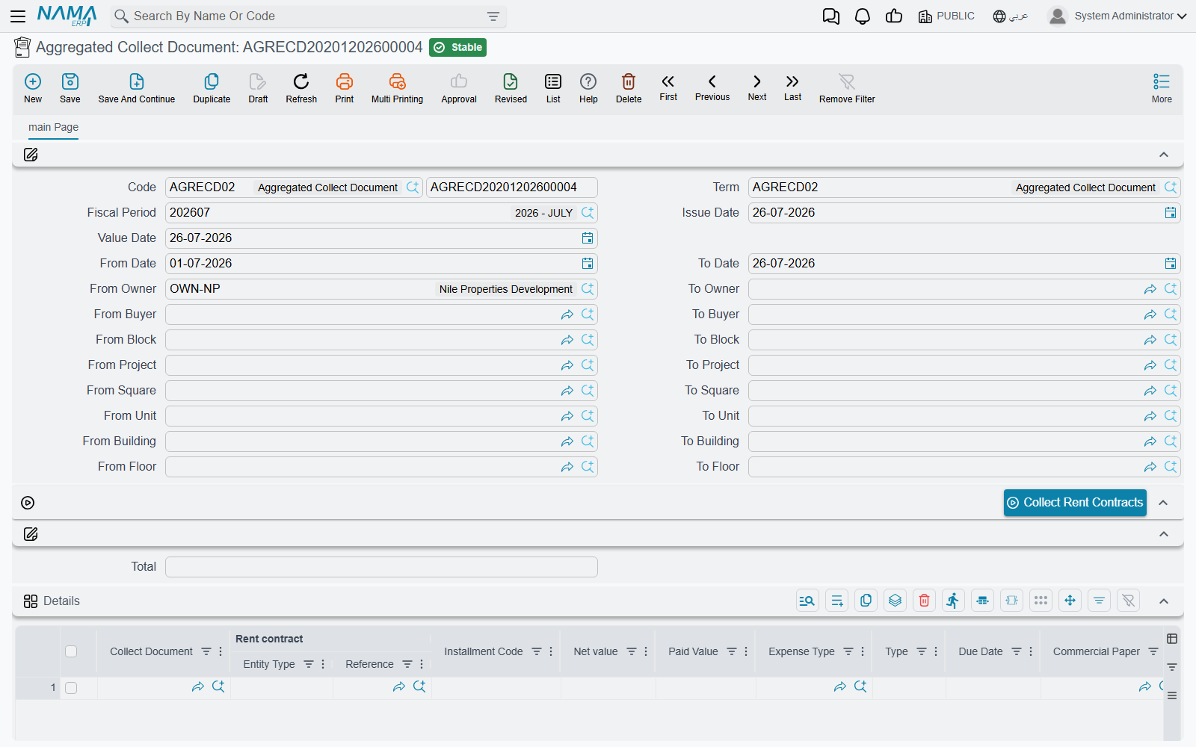Click copy rows icon in Details toolbar

point(866,601)
